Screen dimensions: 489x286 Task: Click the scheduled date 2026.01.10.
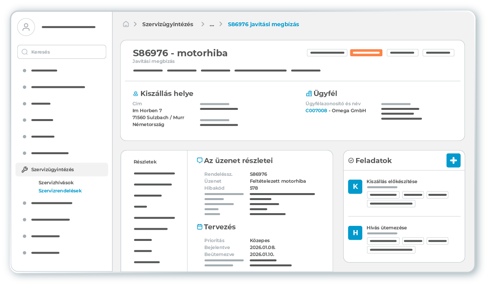[x=262, y=254]
